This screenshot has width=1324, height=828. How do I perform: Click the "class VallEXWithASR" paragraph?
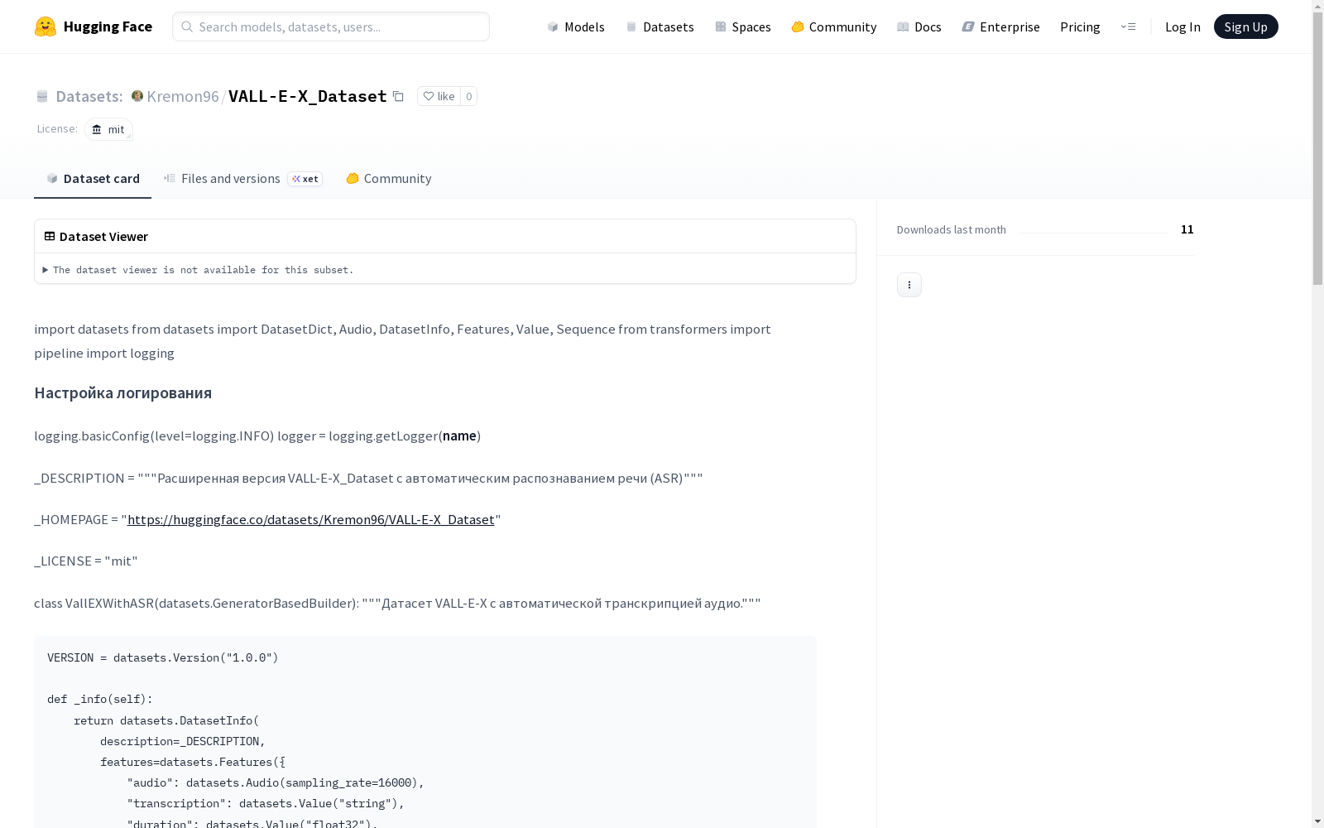pyautogui.click(x=397, y=603)
